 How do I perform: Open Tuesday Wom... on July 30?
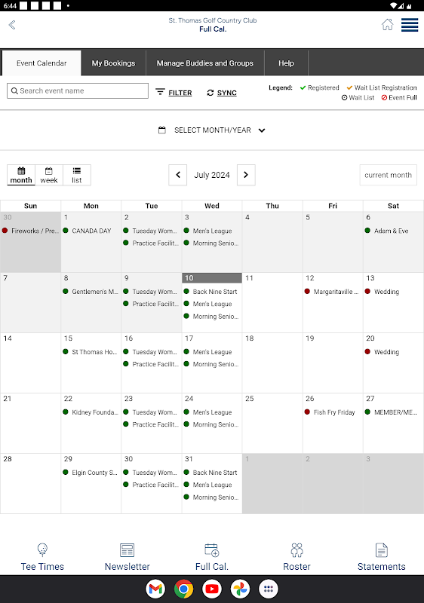[151, 473]
